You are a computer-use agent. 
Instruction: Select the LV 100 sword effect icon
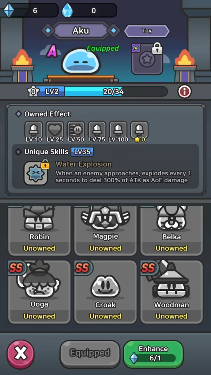tap(118, 130)
